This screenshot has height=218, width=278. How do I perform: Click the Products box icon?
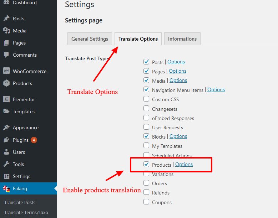click(x=6, y=83)
